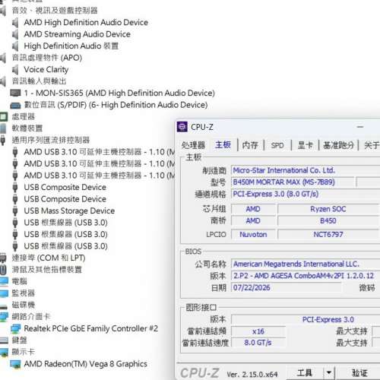Select the 滑鼠及其他指標裝置 category

pyautogui.click(x=47, y=270)
